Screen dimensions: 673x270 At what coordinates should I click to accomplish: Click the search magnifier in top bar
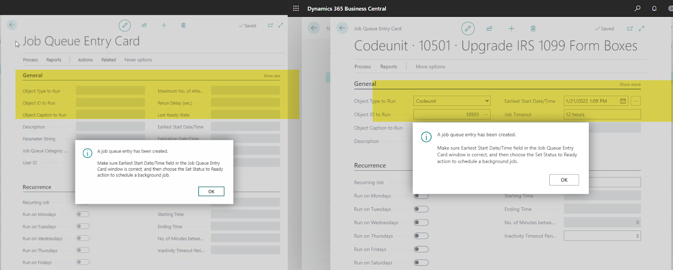coord(638,8)
